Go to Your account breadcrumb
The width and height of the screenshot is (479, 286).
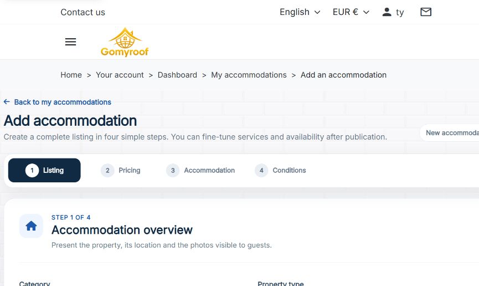[120, 75]
